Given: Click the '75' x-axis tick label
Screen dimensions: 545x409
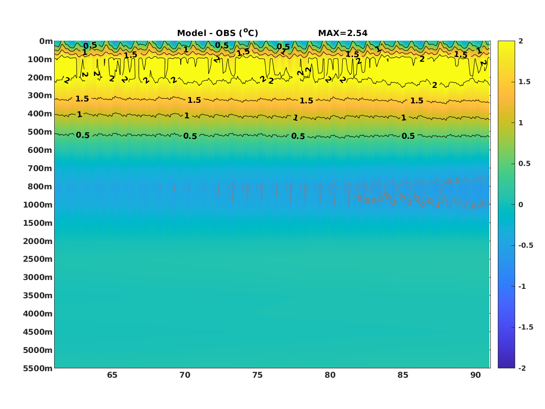Looking at the screenshot, I should (x=257, y=375).
